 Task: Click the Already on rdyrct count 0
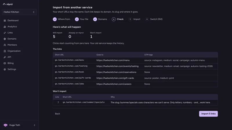[70, 37]
